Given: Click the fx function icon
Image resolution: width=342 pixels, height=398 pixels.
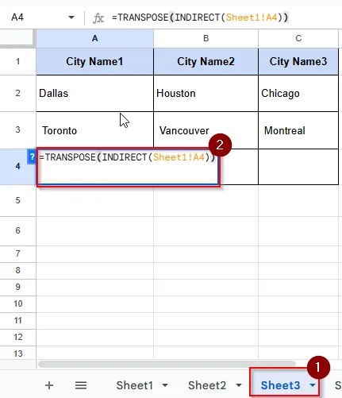Looking at the screenshot, I should pos(98,18).
